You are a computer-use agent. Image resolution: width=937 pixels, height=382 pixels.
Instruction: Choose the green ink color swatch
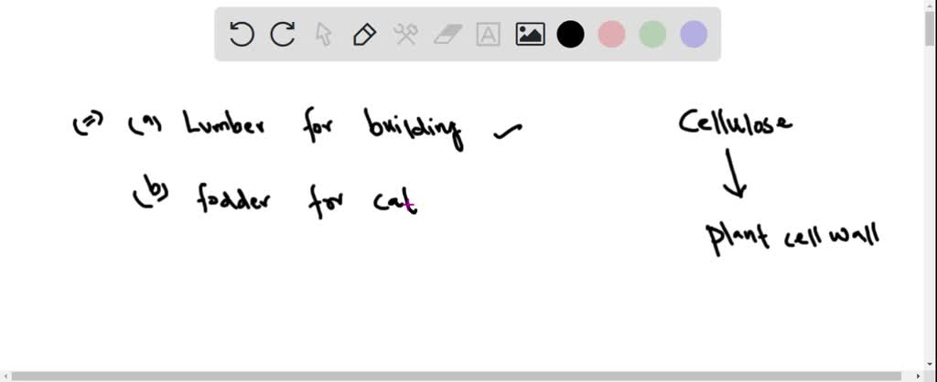(x=652, y=35)
